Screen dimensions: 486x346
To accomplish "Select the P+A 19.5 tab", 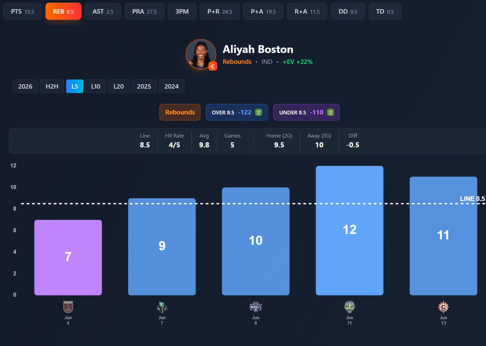I will tap(263, 11).
